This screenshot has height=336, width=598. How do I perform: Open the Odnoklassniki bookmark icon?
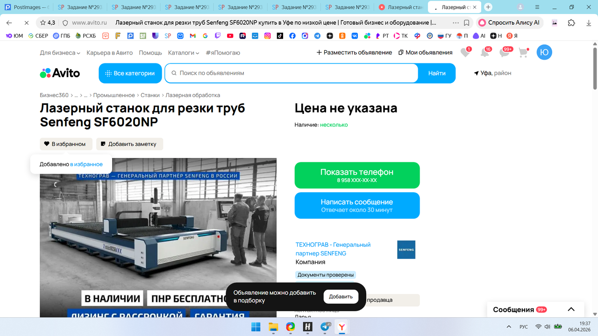[342, 35]
